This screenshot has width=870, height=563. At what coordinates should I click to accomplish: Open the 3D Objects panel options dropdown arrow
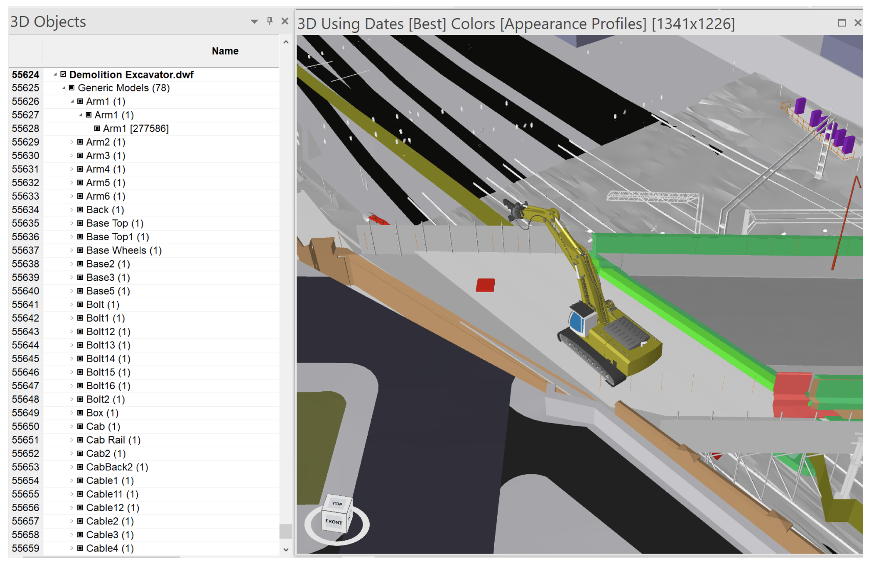[x=254, y=21]
